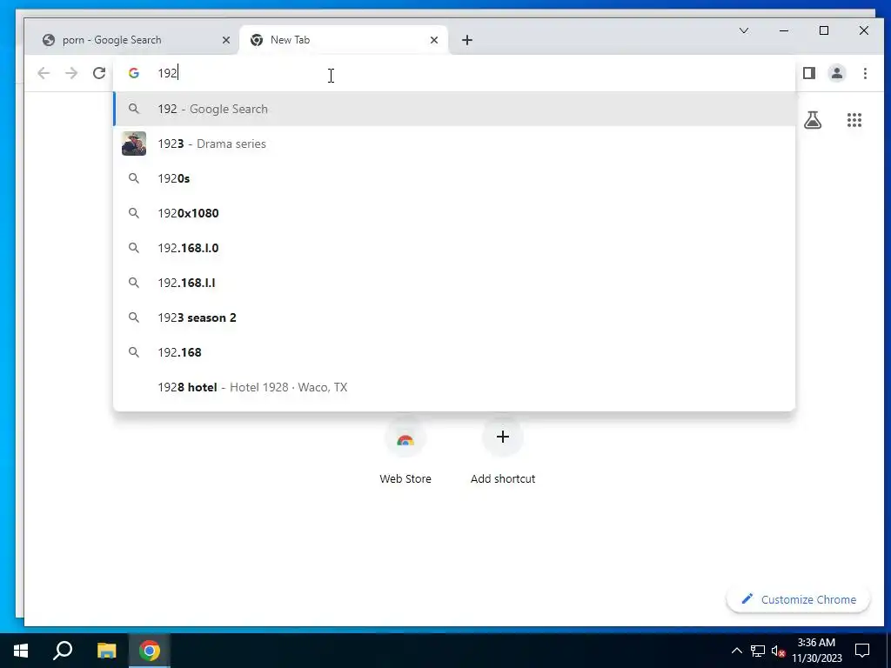891x668 pixels.
Task: Click the network icon in system tray
Action: pyautogui.click(x=758, y=651)
